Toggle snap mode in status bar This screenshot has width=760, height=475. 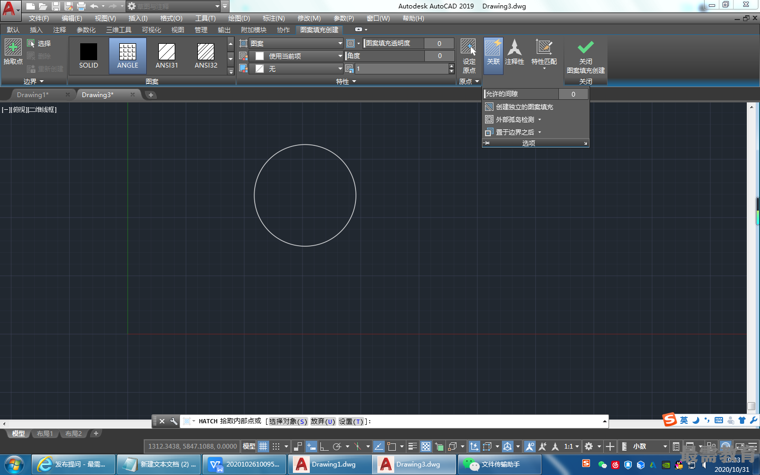276,446
